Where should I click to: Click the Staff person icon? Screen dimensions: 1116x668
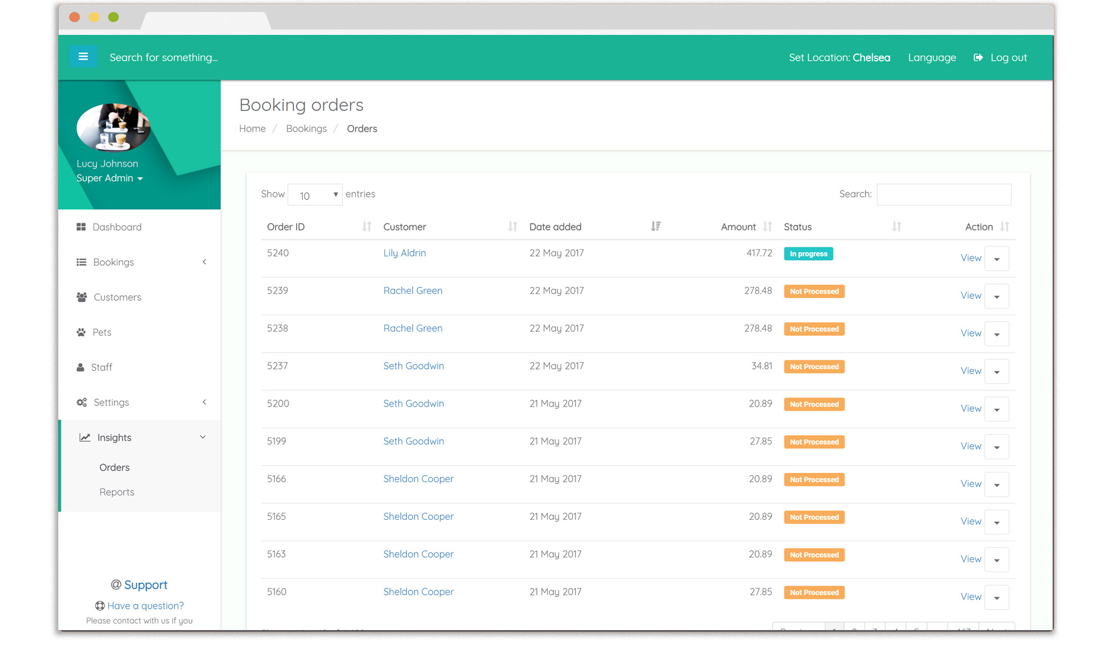(x=80, y=367)
